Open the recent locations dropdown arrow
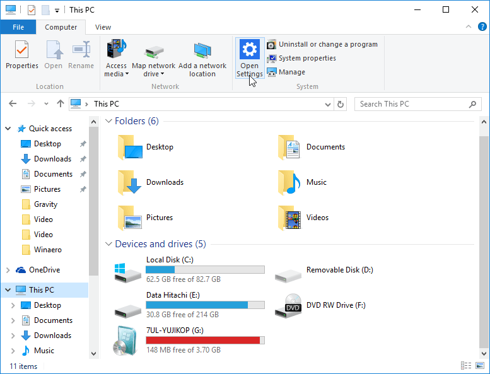490x374 pixels. pos(46,103)
